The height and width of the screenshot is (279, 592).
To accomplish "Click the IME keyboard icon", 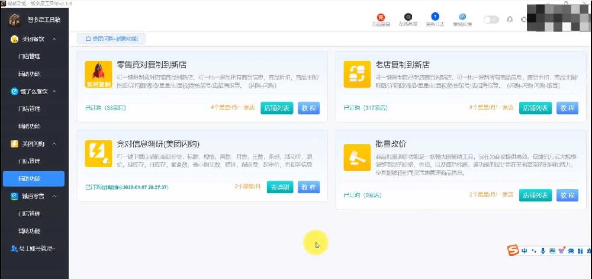I will coord(552,251).
